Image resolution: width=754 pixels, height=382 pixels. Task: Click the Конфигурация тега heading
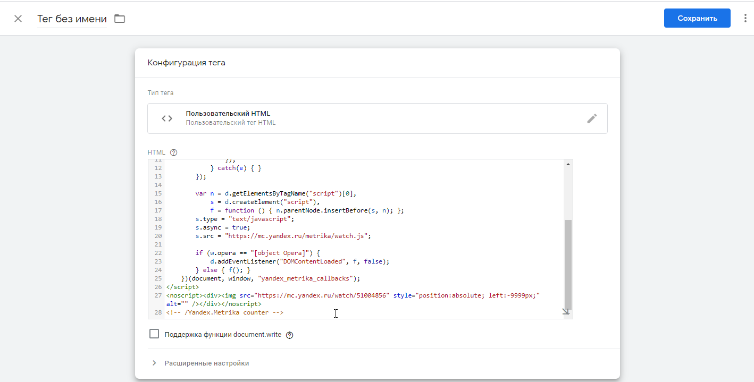(x=186, y=63)
